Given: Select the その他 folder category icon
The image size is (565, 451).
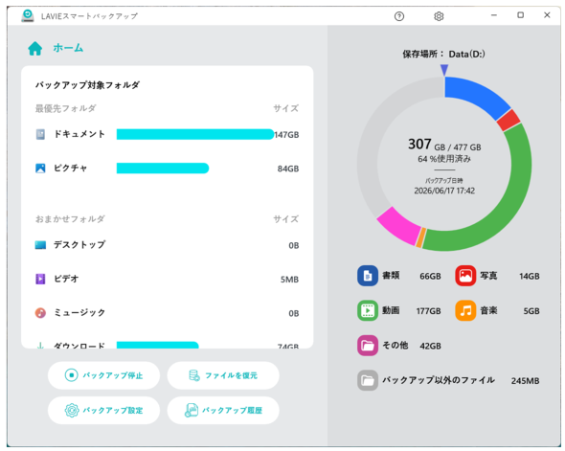Looking at the screenshot, I should (368, 346).
